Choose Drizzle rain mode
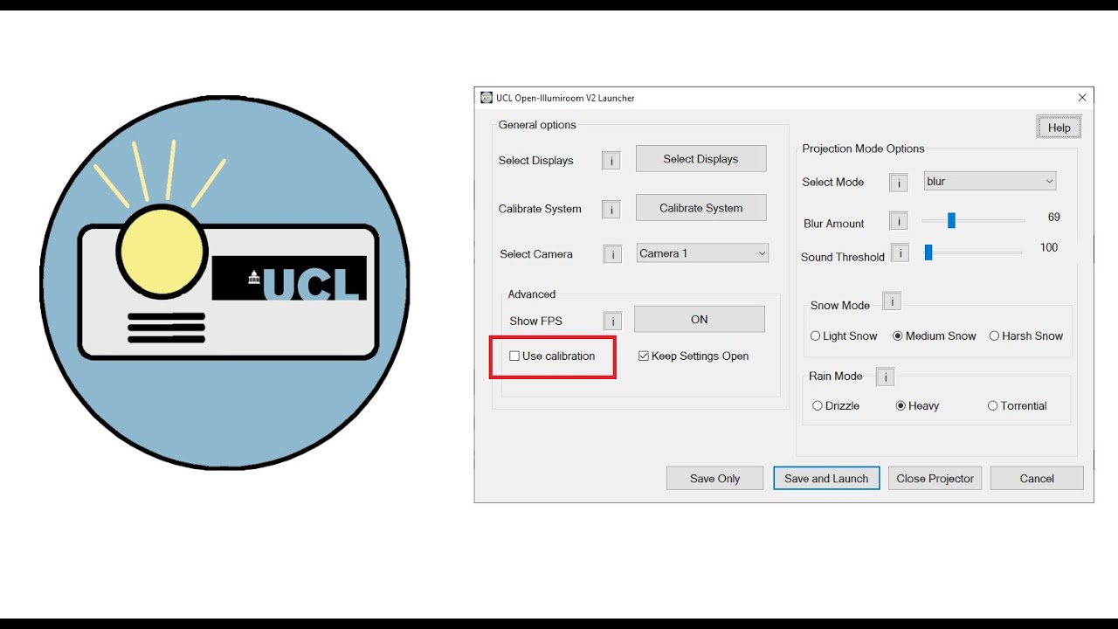 tap(818, 405)
